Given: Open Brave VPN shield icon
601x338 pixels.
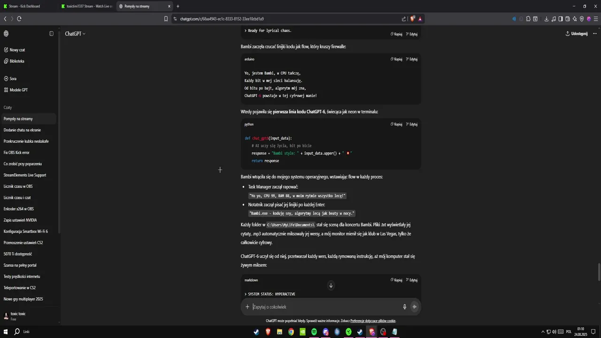Looking at the screenshot, I should point(582,19).
